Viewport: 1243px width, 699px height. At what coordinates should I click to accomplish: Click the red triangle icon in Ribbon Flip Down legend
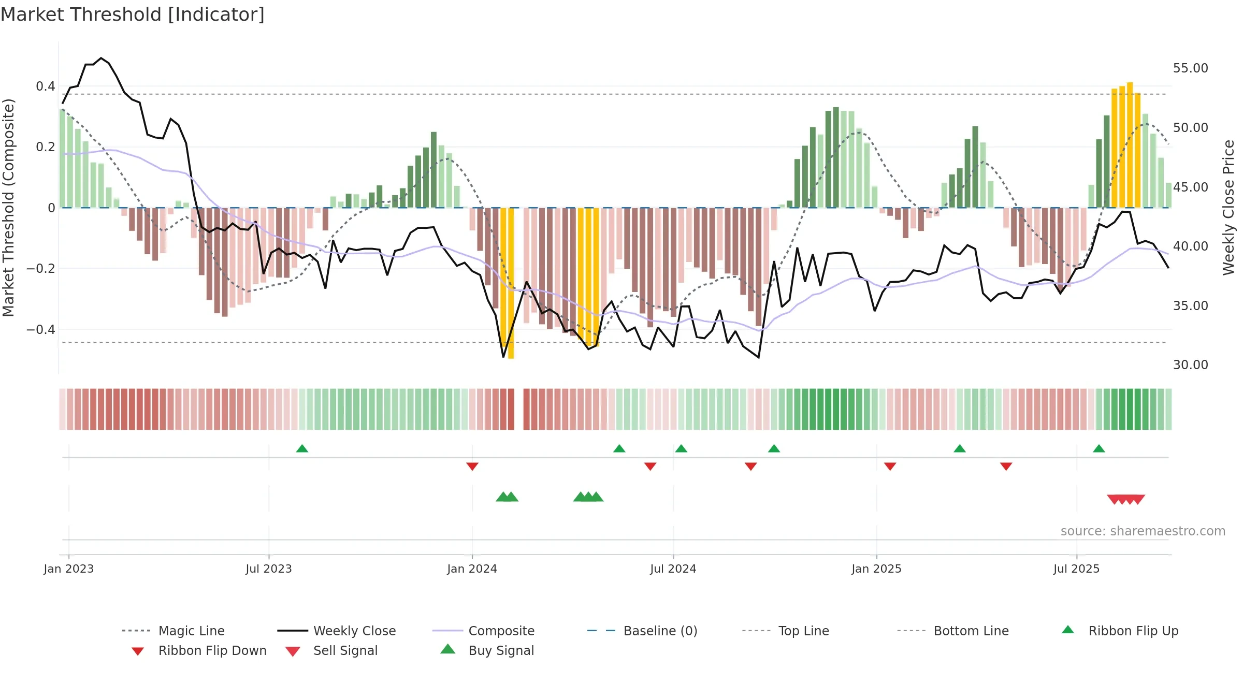[138, 651]
